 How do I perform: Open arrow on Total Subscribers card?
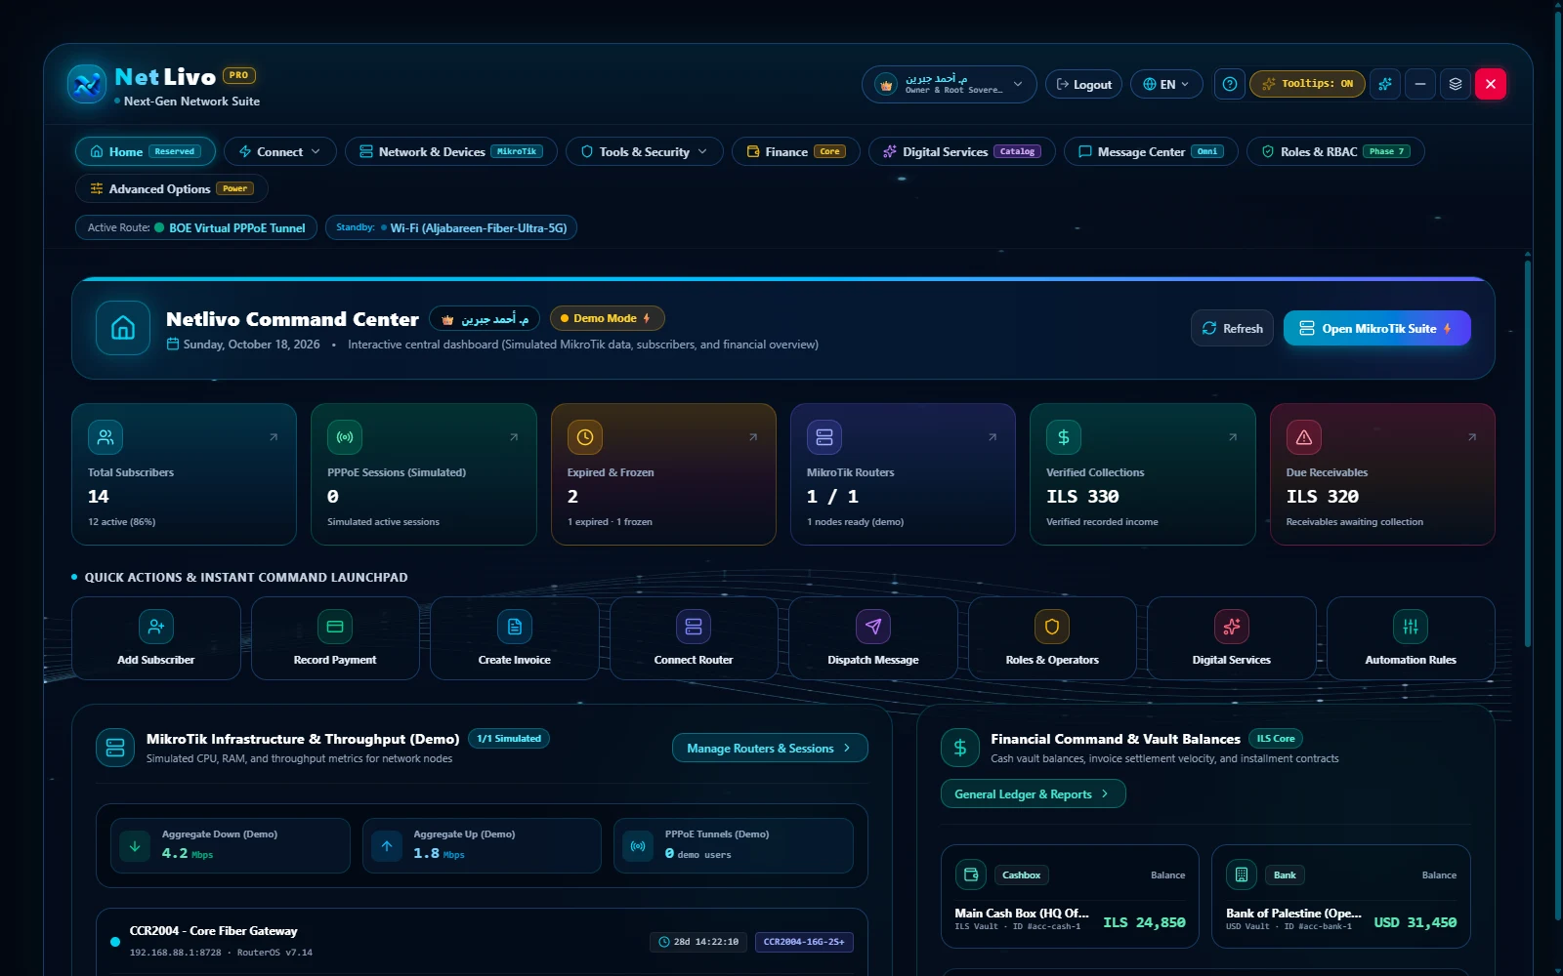[274, 437]
